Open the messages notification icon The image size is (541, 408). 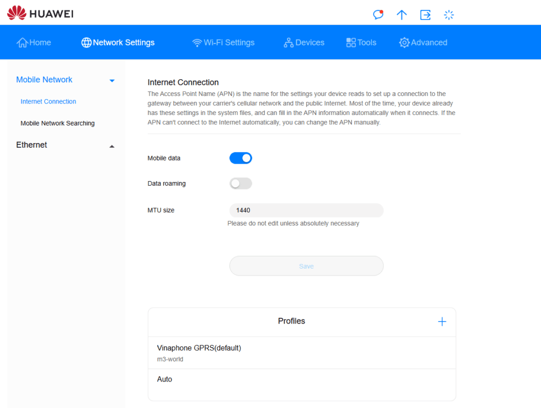378,15
